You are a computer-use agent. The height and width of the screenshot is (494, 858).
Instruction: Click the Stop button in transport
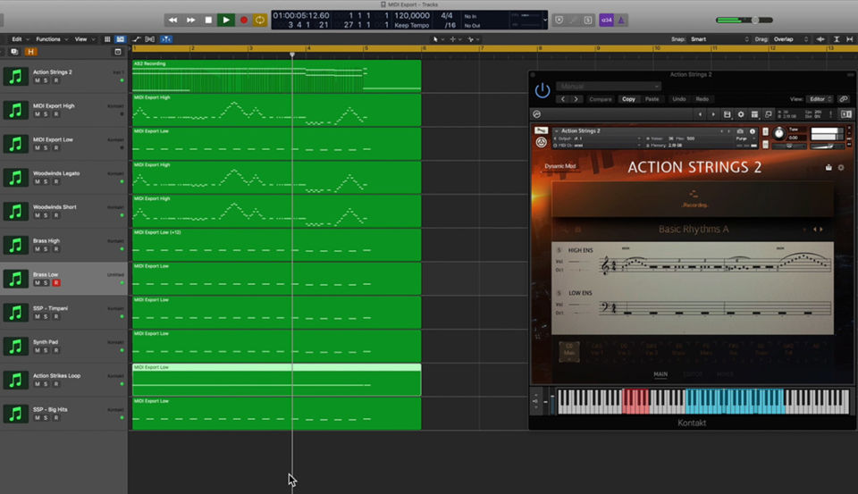tap(208, 20)
